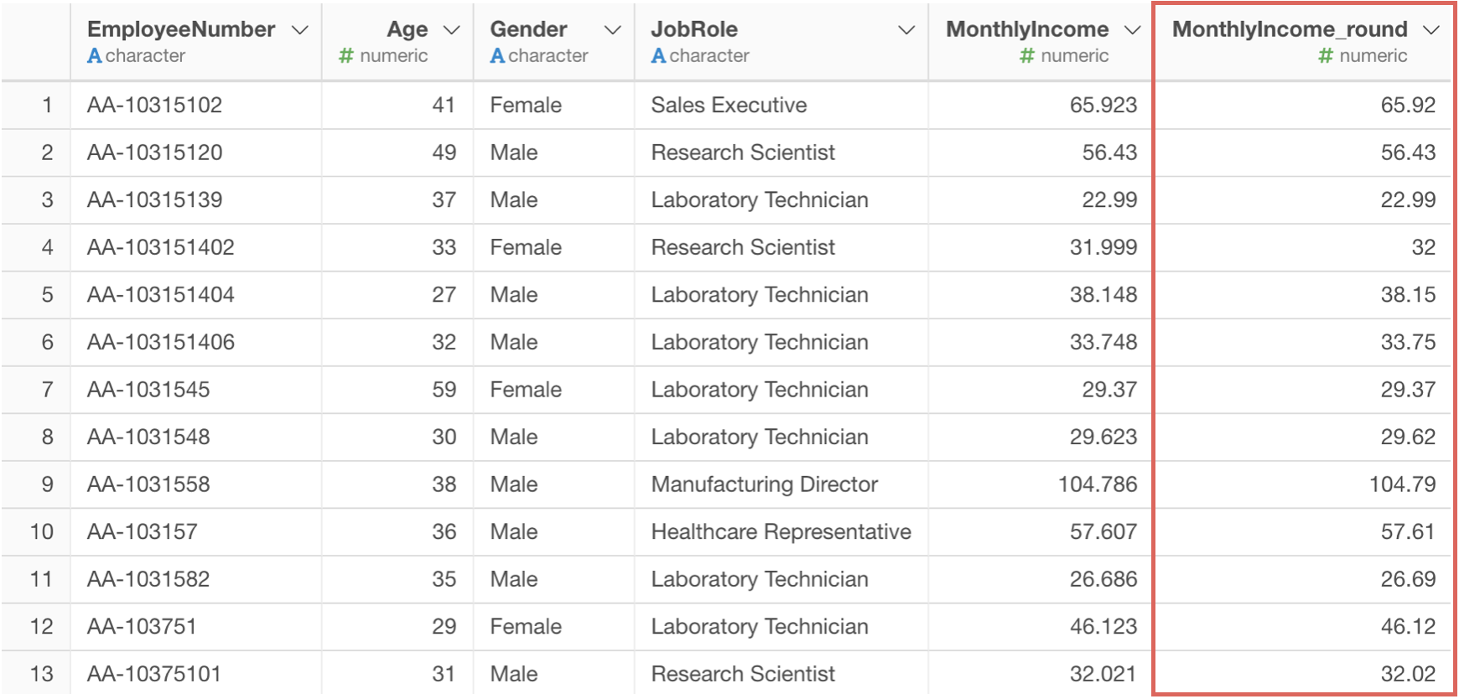Click the AA-10315102 employee number cell
Screen dimensions: 1459x699
155,105
